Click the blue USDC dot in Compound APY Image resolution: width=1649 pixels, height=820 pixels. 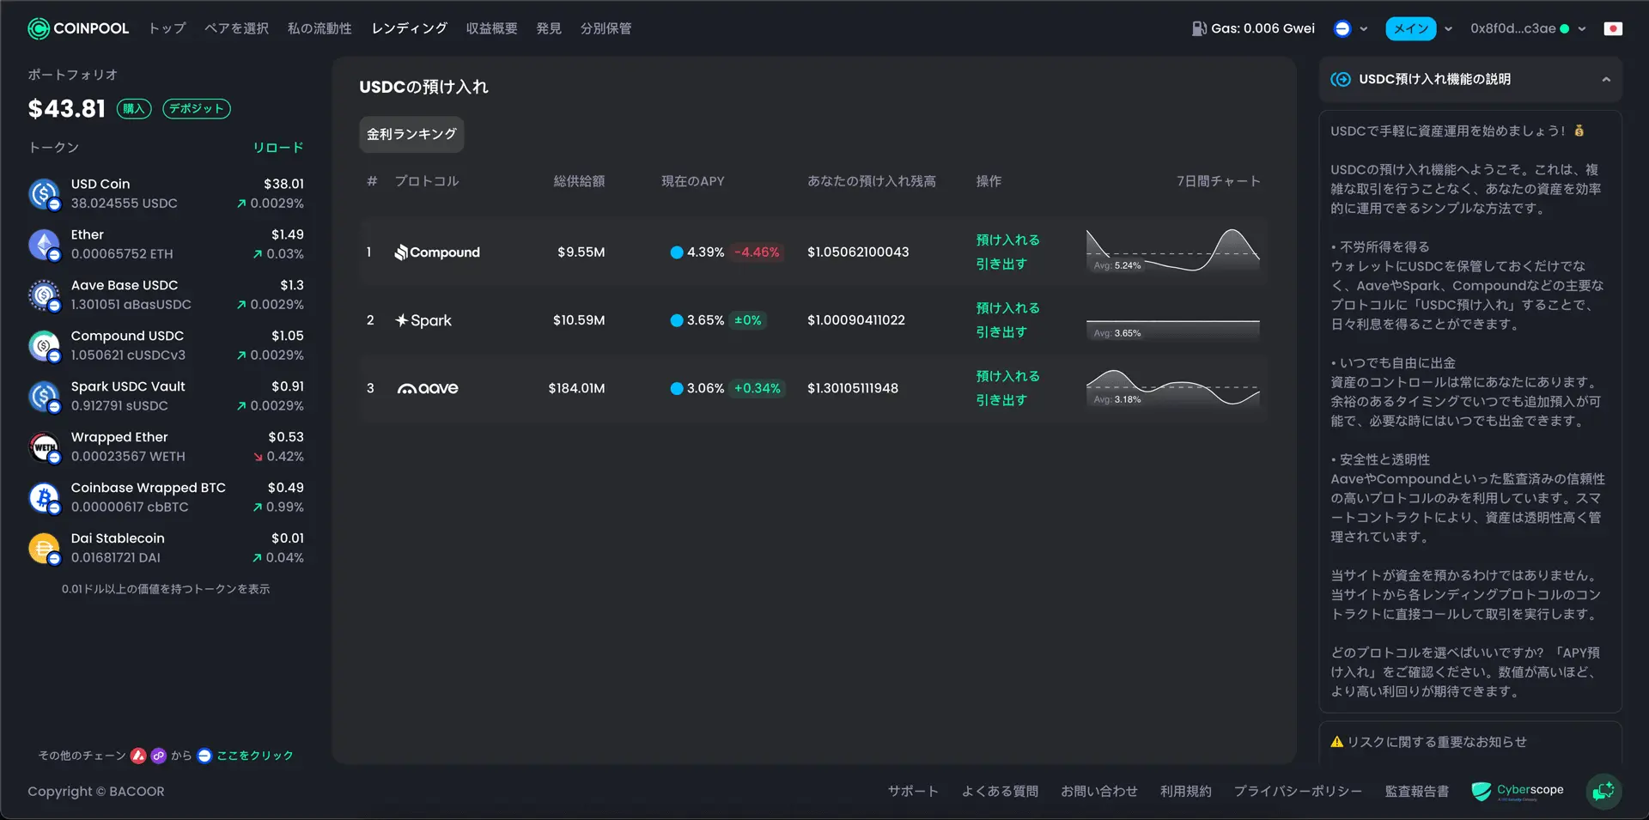click(x=677, y=252)
